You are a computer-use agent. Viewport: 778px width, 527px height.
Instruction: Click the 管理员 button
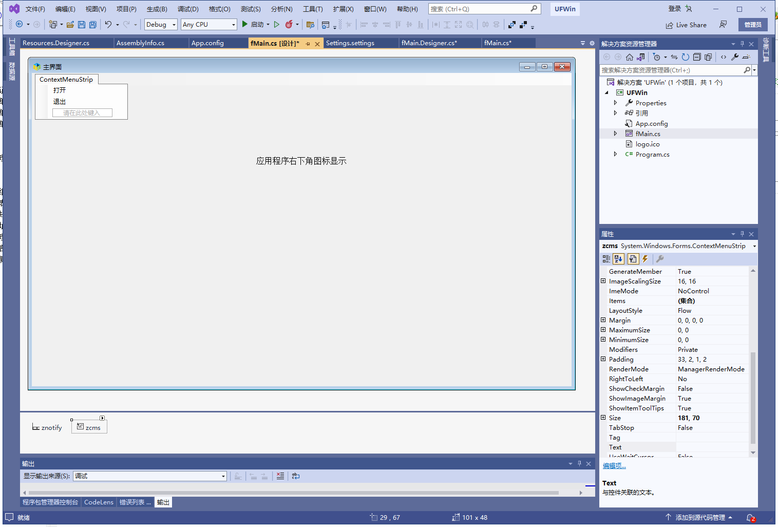[753, 25]
